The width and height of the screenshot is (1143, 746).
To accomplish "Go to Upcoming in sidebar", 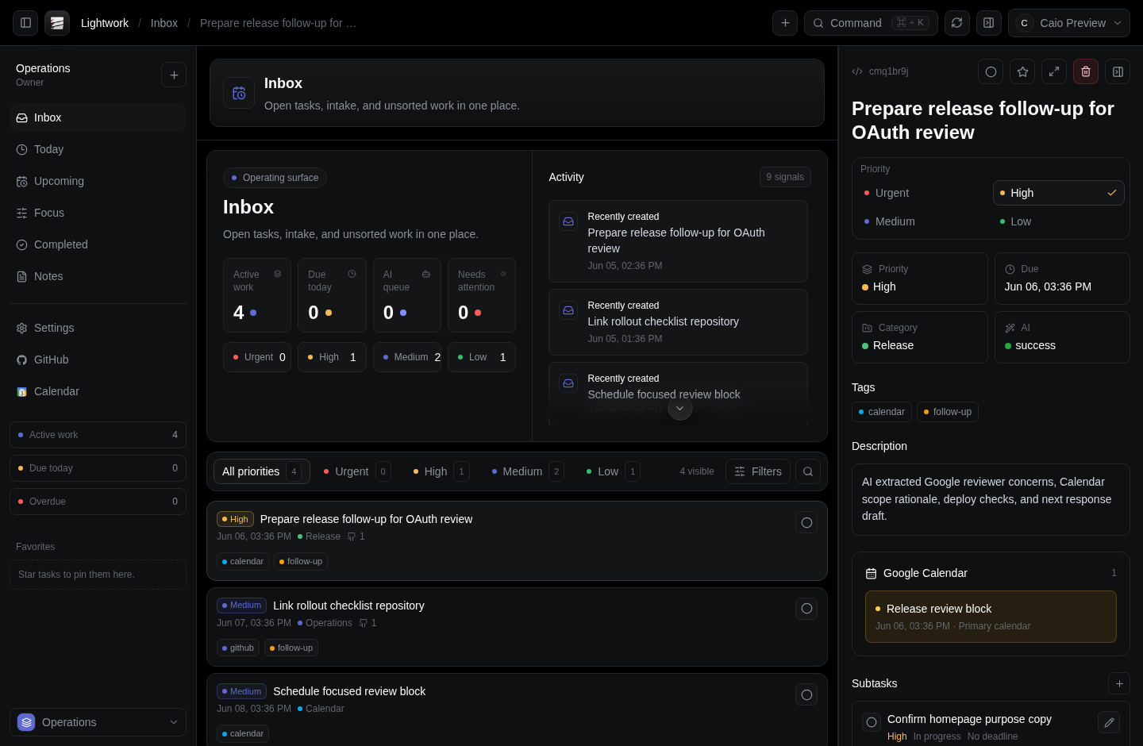I will point(98,181).
